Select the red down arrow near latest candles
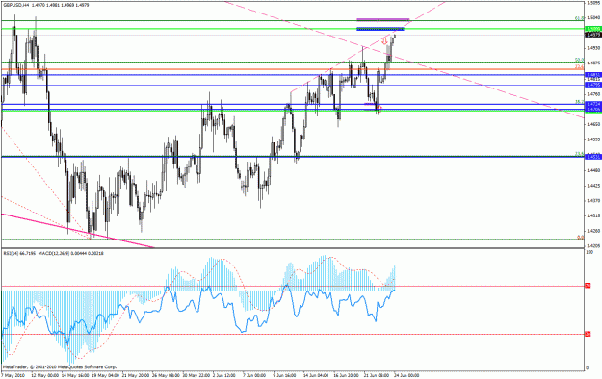Image resolution: width=602 pixels, height=379 pixels. [x=384, y=41]
